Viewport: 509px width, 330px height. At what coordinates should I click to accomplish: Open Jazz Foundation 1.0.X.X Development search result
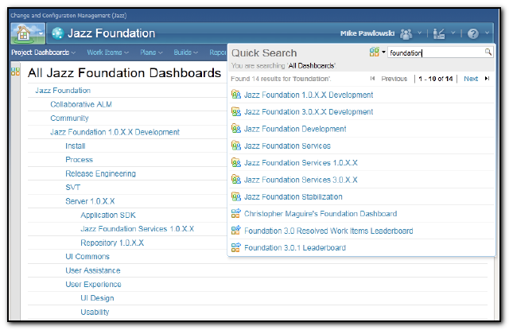pyautogui.click(x=309, y=95)
